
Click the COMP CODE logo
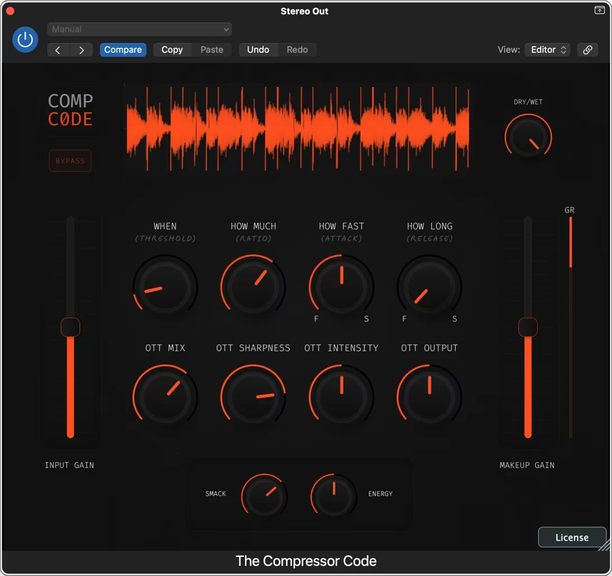click(70, 110)
